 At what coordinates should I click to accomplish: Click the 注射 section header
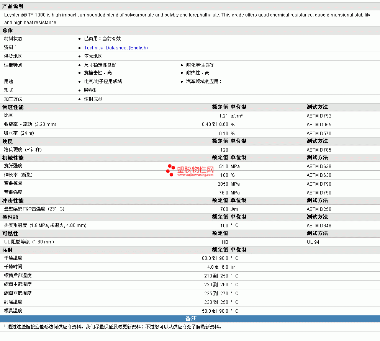pos(8,250)
